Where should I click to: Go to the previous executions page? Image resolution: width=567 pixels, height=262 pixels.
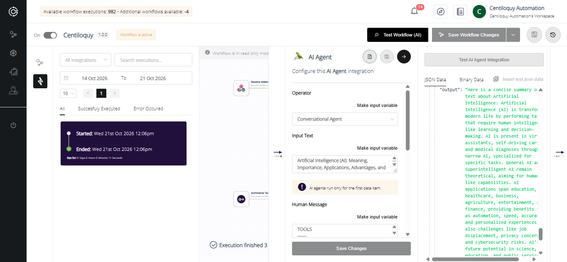point(88,93)
